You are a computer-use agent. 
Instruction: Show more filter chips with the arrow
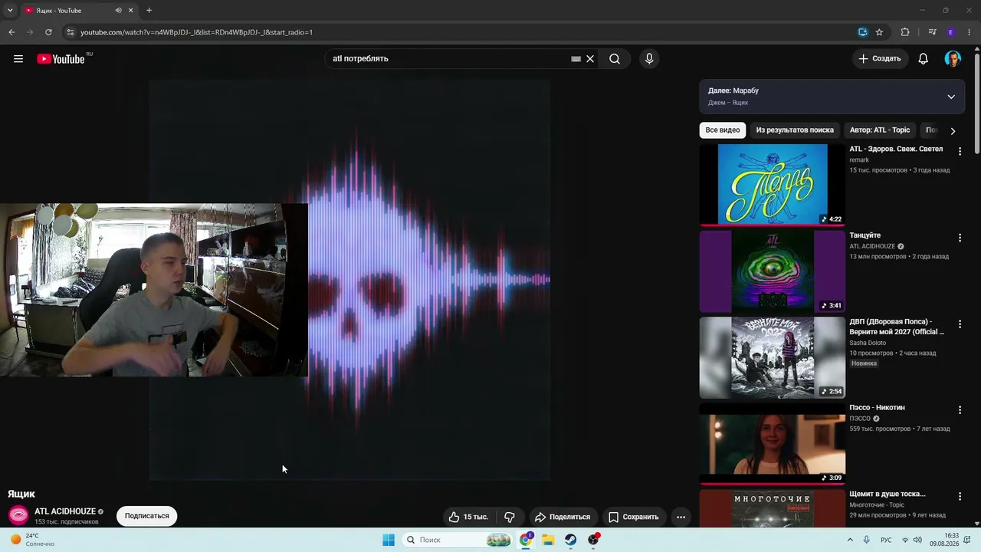pos(953,131)
